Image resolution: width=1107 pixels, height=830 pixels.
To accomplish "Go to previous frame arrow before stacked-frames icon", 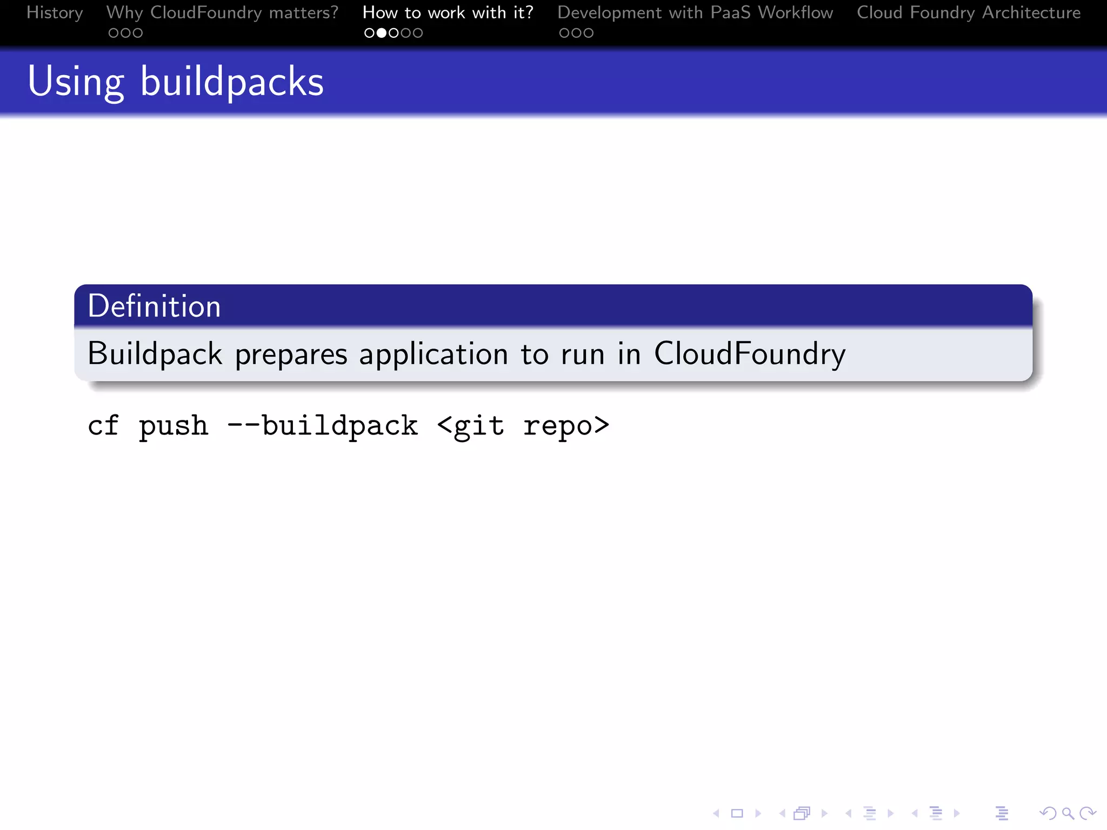I will [782, 813].
